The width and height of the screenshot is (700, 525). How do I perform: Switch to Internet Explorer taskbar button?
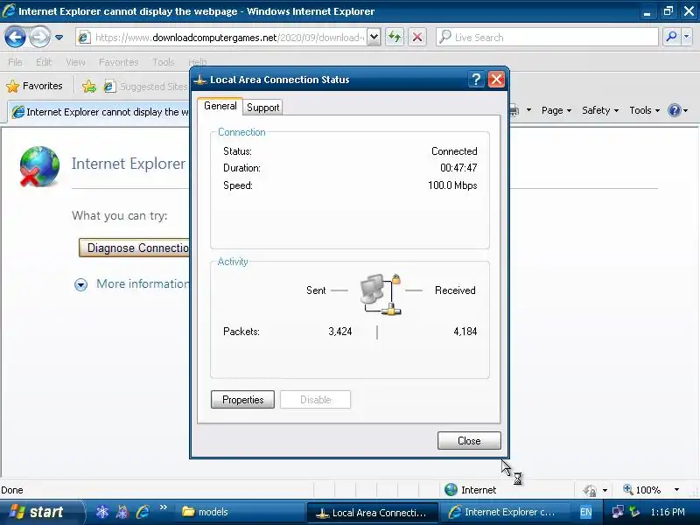[x=504, y=512]
